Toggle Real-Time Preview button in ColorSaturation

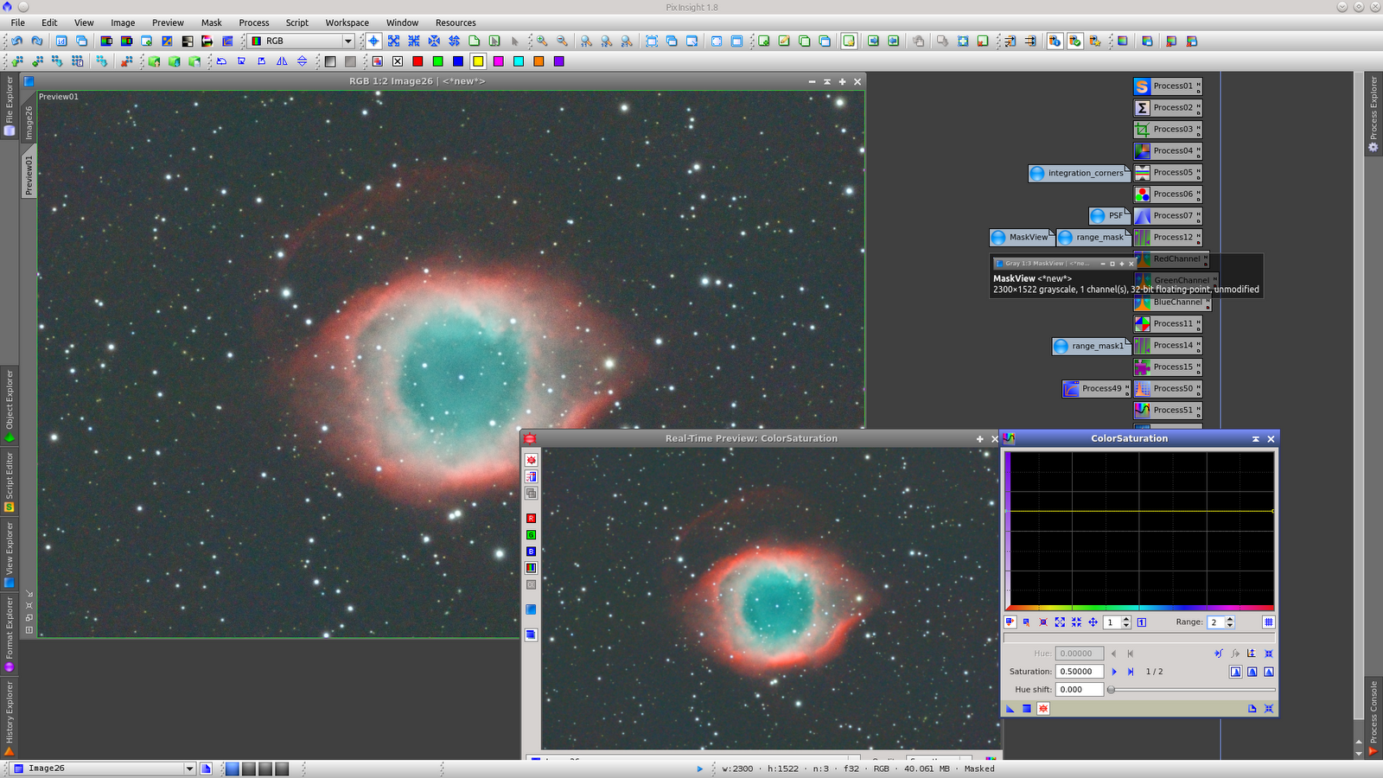coord(1043,709)
